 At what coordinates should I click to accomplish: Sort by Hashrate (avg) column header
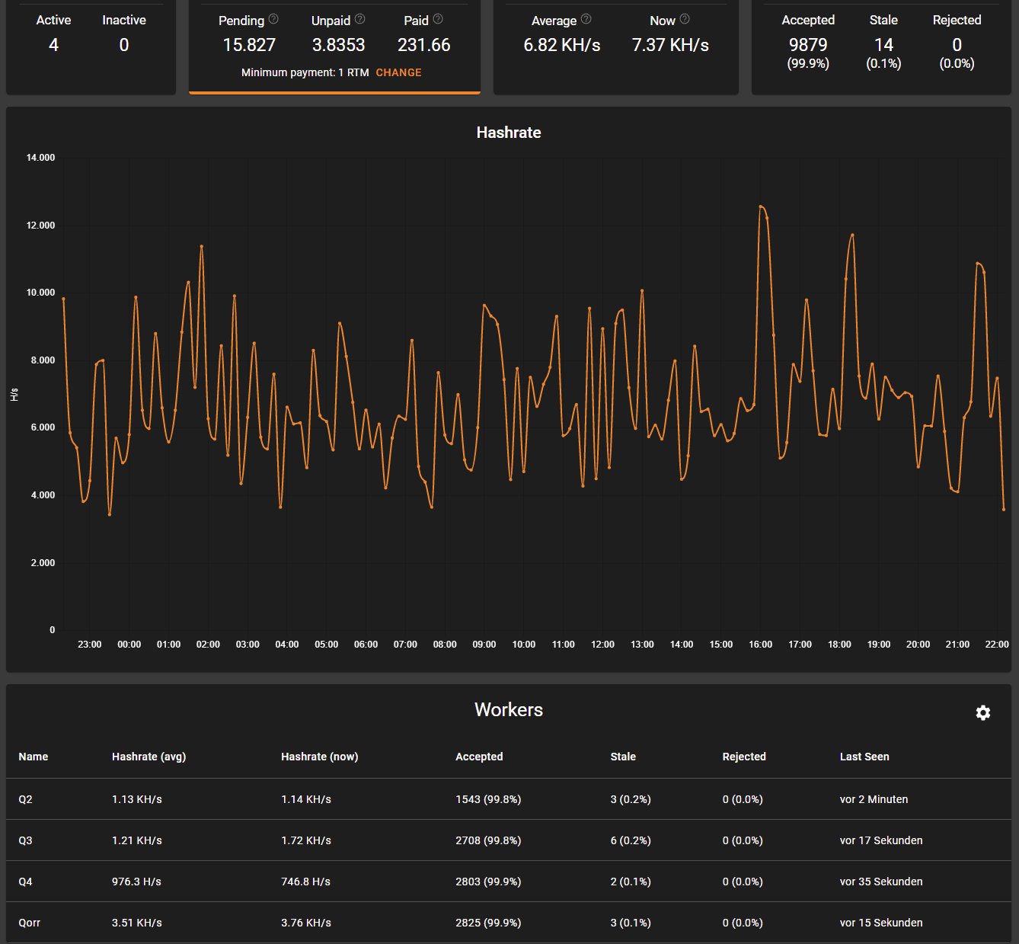149,757
